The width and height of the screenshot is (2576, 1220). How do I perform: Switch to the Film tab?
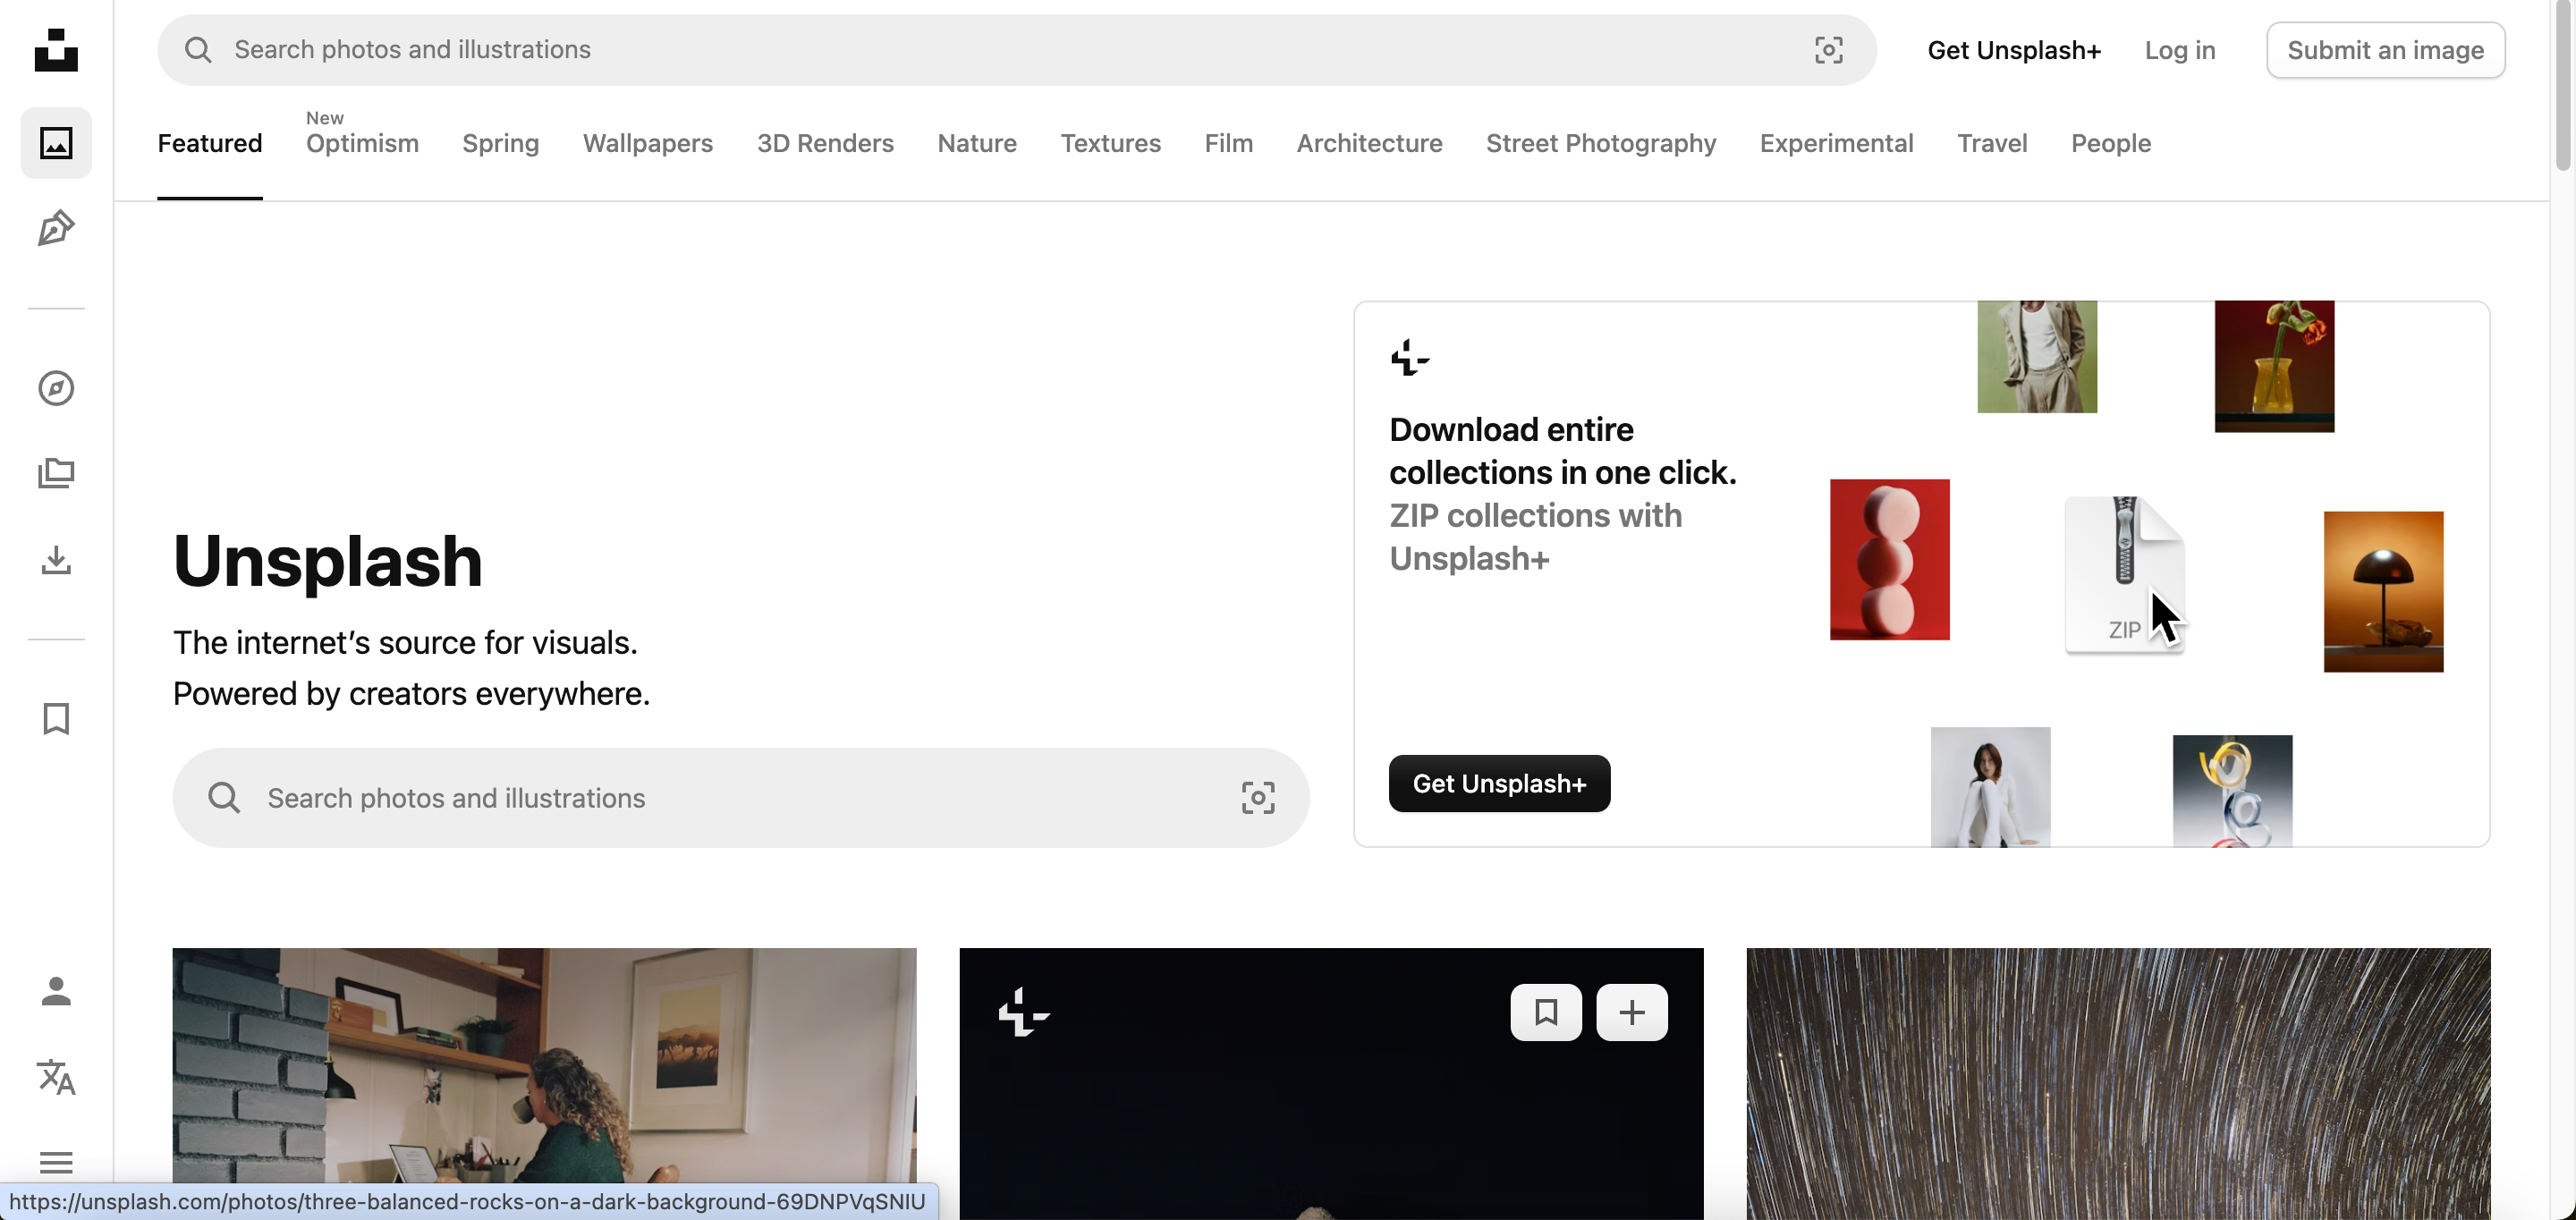[1229, 143]
